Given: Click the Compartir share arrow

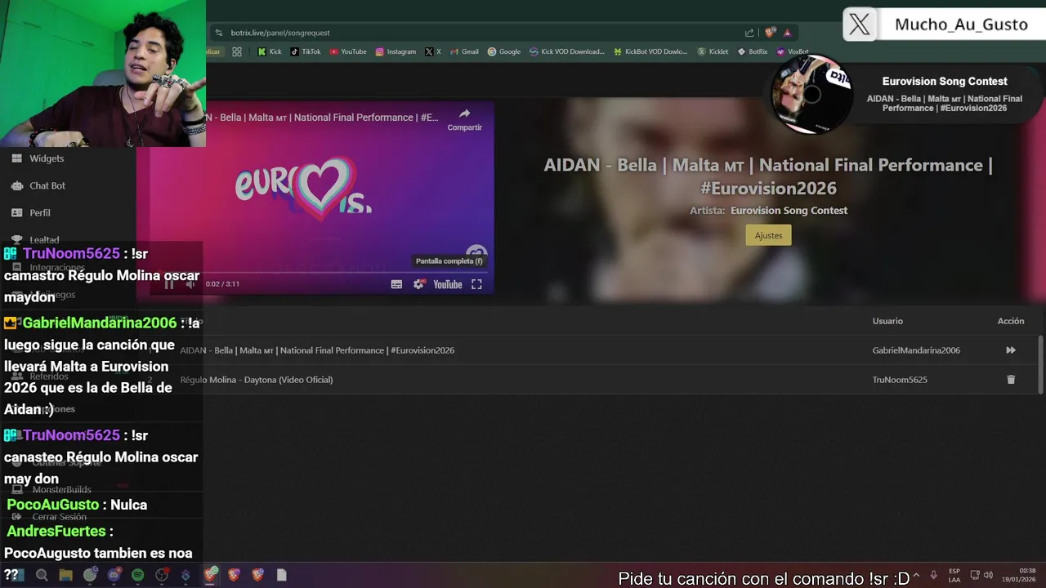Looking at the screenshot, I should [x=464, y=119].
